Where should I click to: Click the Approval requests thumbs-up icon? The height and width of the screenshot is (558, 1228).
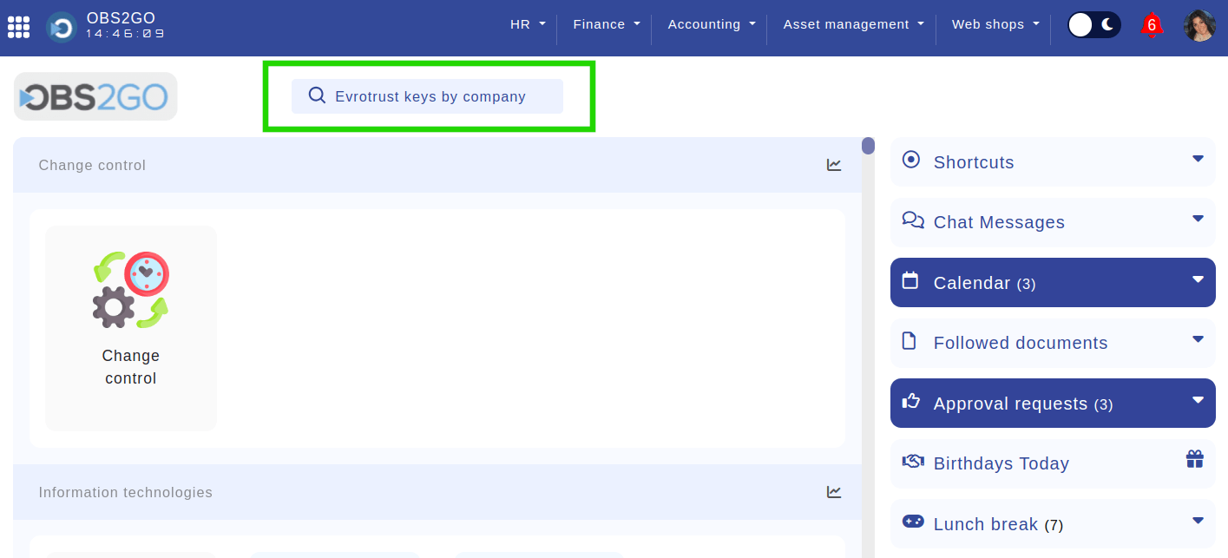click(910, 401)
